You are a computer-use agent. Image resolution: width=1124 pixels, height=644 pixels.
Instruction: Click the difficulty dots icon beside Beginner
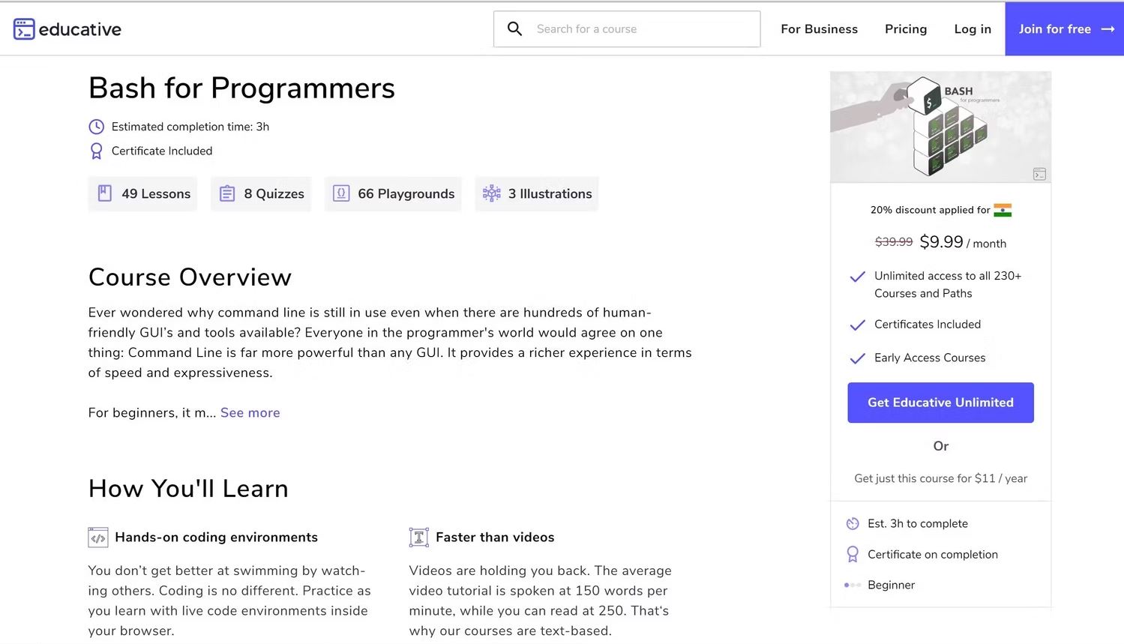(x=852, y=585)
